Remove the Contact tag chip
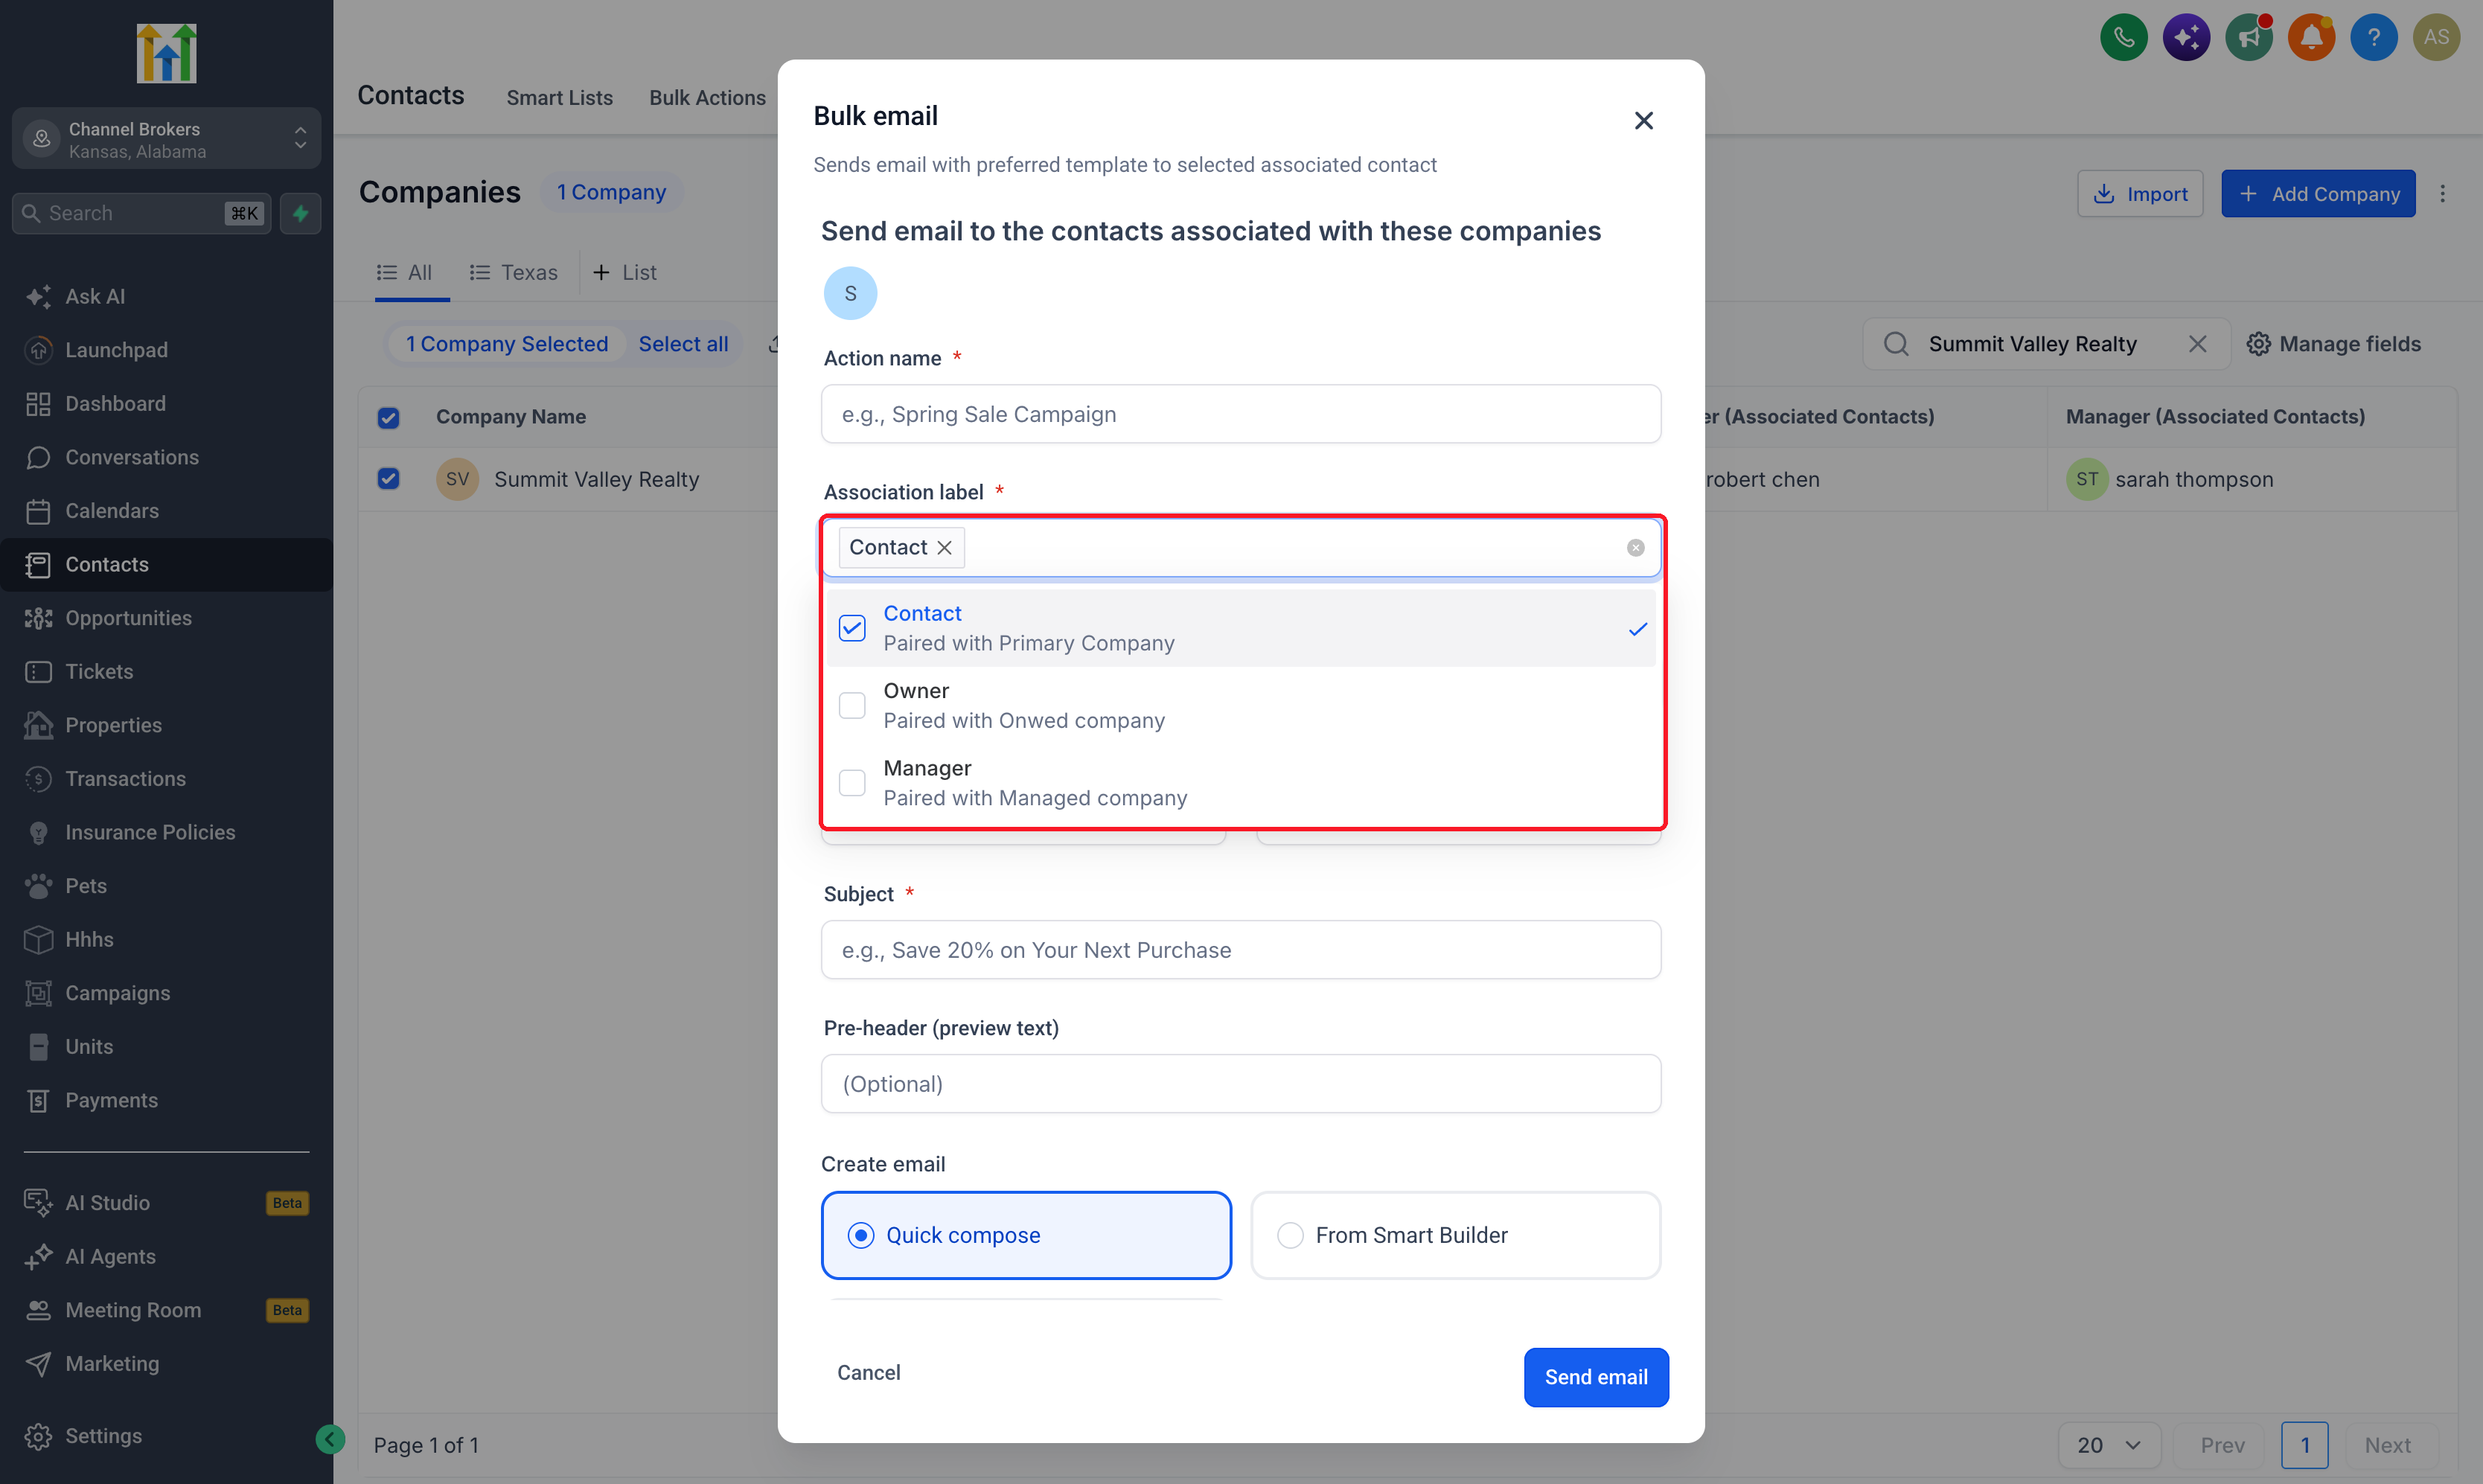The width and height of the screenshot is (2483, 1484). (944, 547)
